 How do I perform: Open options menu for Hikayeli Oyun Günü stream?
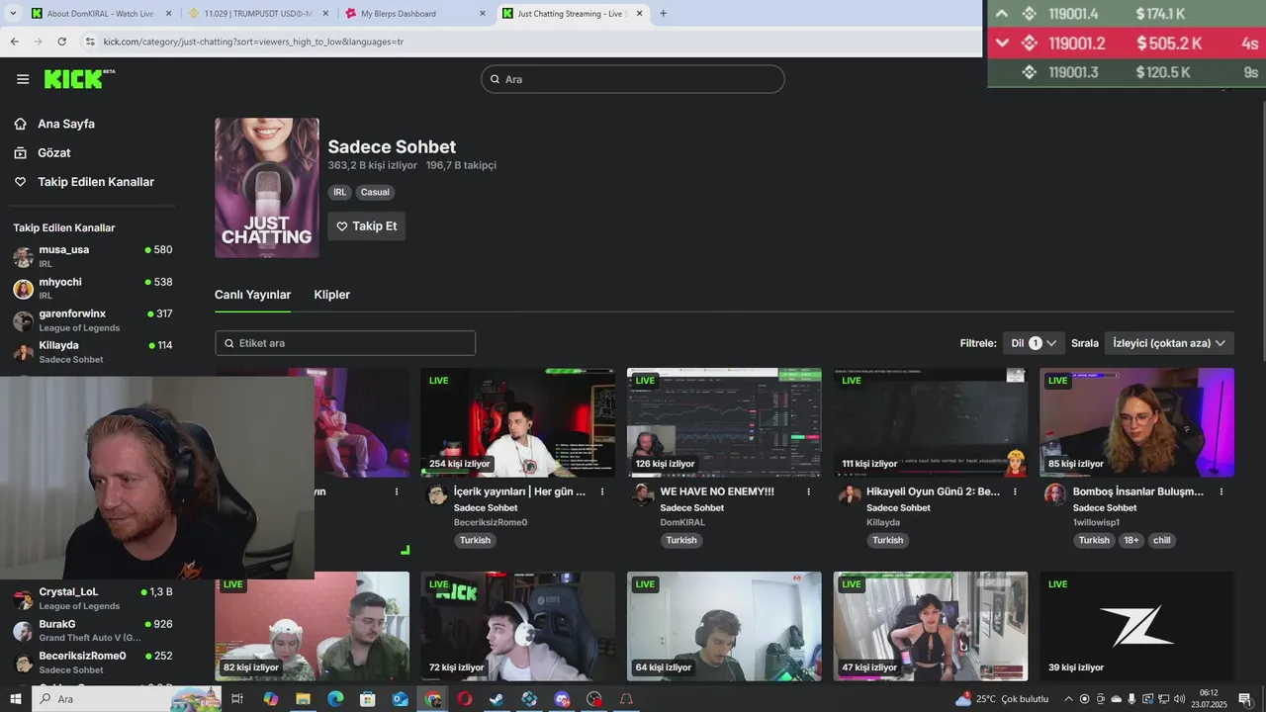pos(1015,491)
